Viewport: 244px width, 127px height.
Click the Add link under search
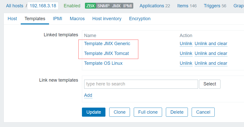[88, 95]
